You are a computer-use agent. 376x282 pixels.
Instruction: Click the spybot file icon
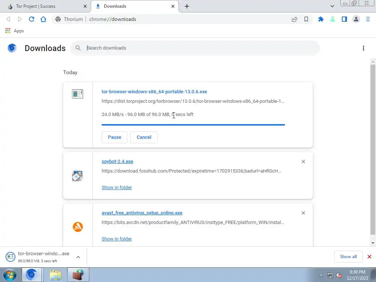(77, 176)
